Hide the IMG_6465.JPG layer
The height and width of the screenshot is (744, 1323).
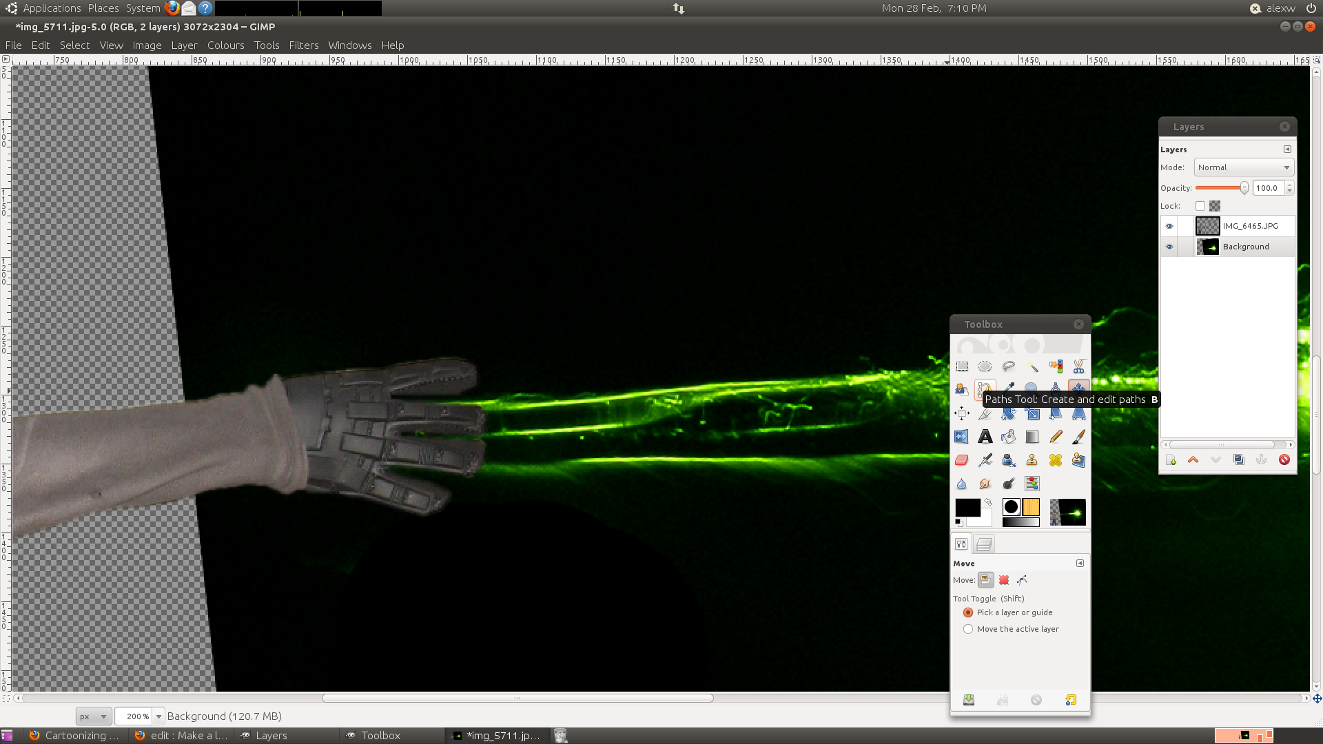1169,226
